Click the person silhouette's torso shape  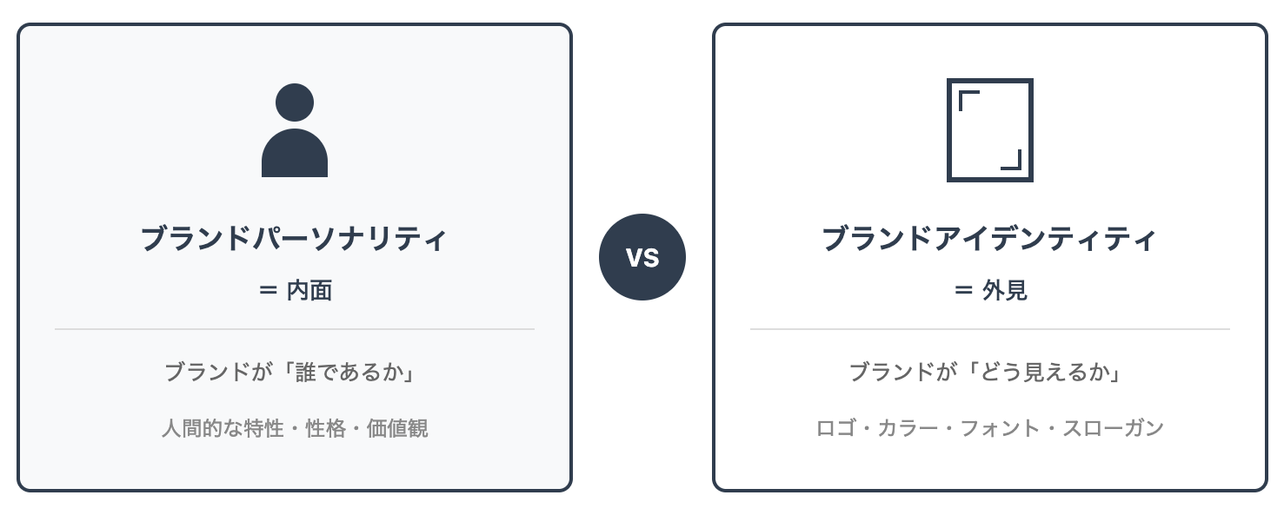pos(295,156)
